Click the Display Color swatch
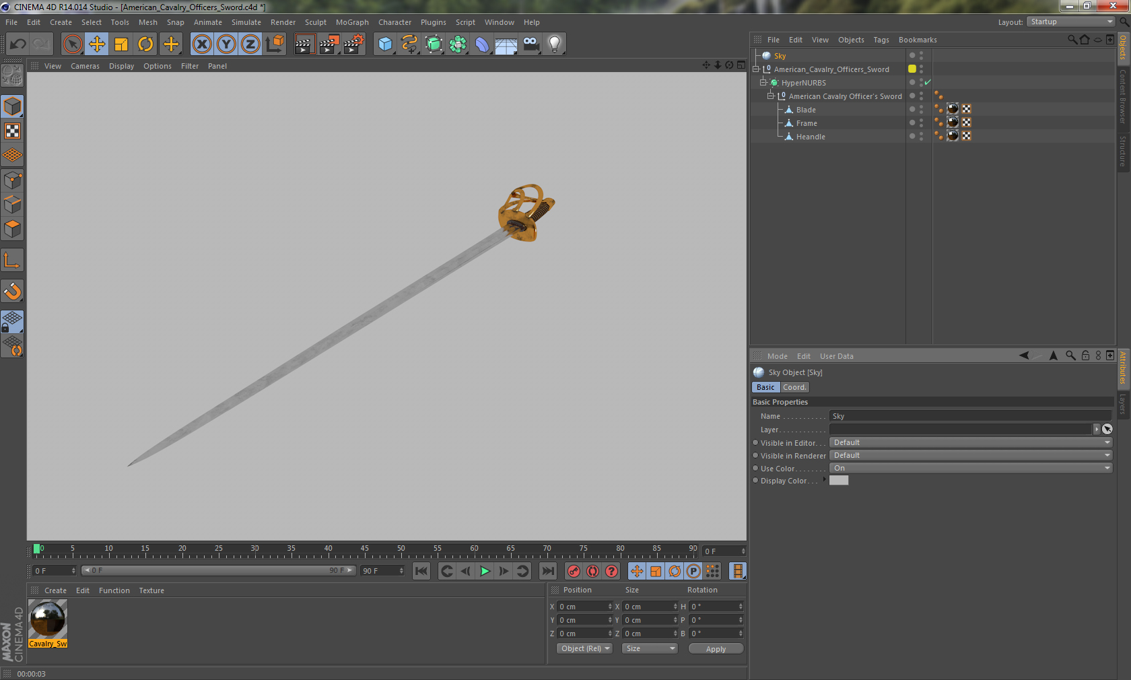 pos(839,480)
